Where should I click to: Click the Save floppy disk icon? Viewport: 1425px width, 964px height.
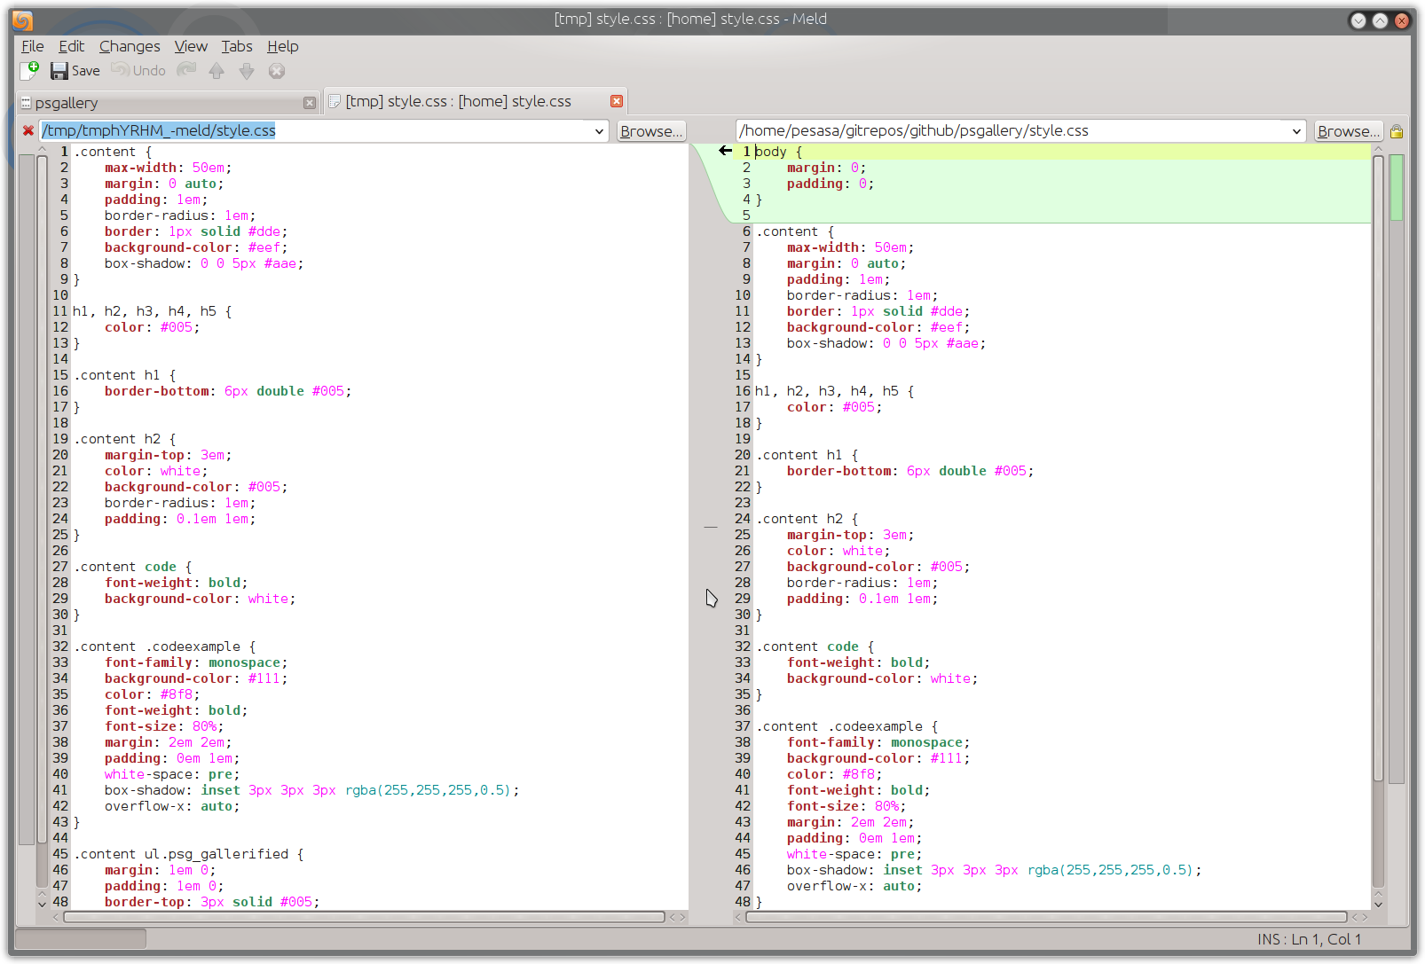coord(59,71)
